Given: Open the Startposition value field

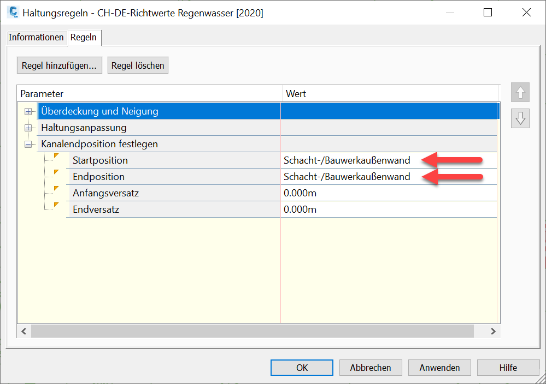Looking at the screenshot, I should [x=347, y=160].
